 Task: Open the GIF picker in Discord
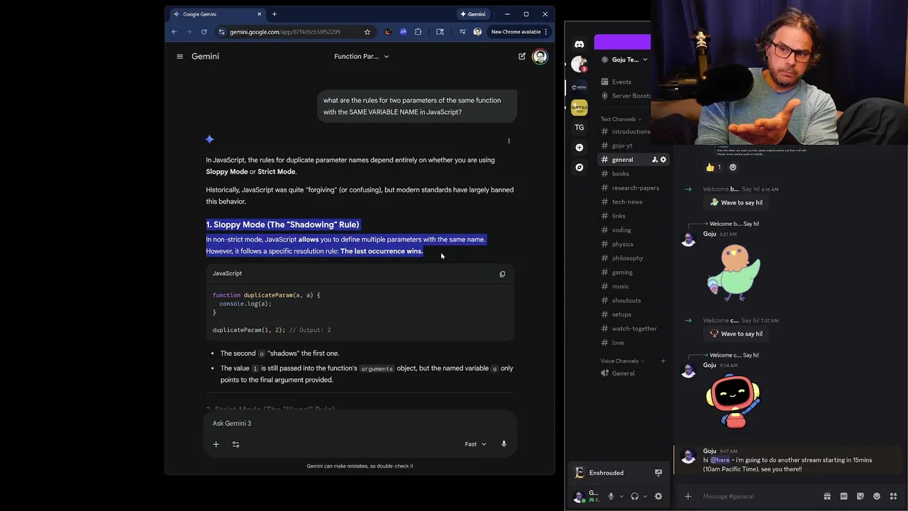(843, 496)
